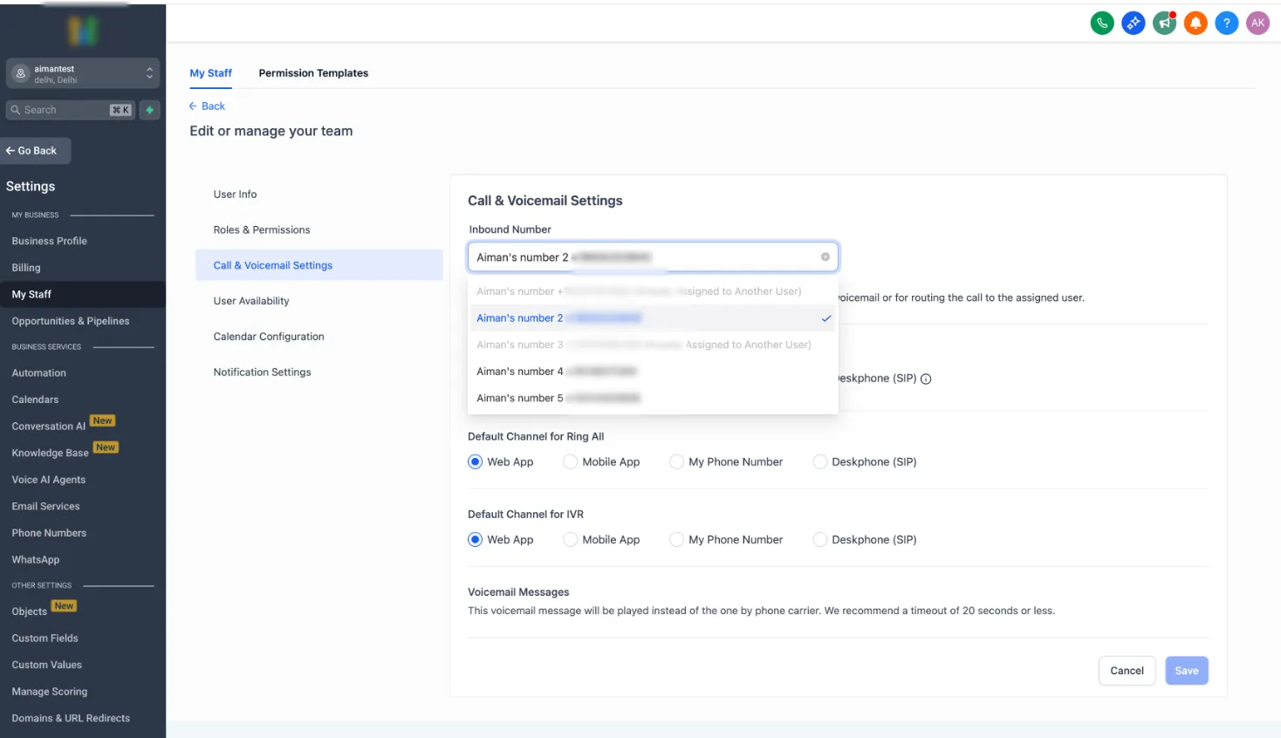
Task: Click the Back link
Action: [x=207, y=106]
